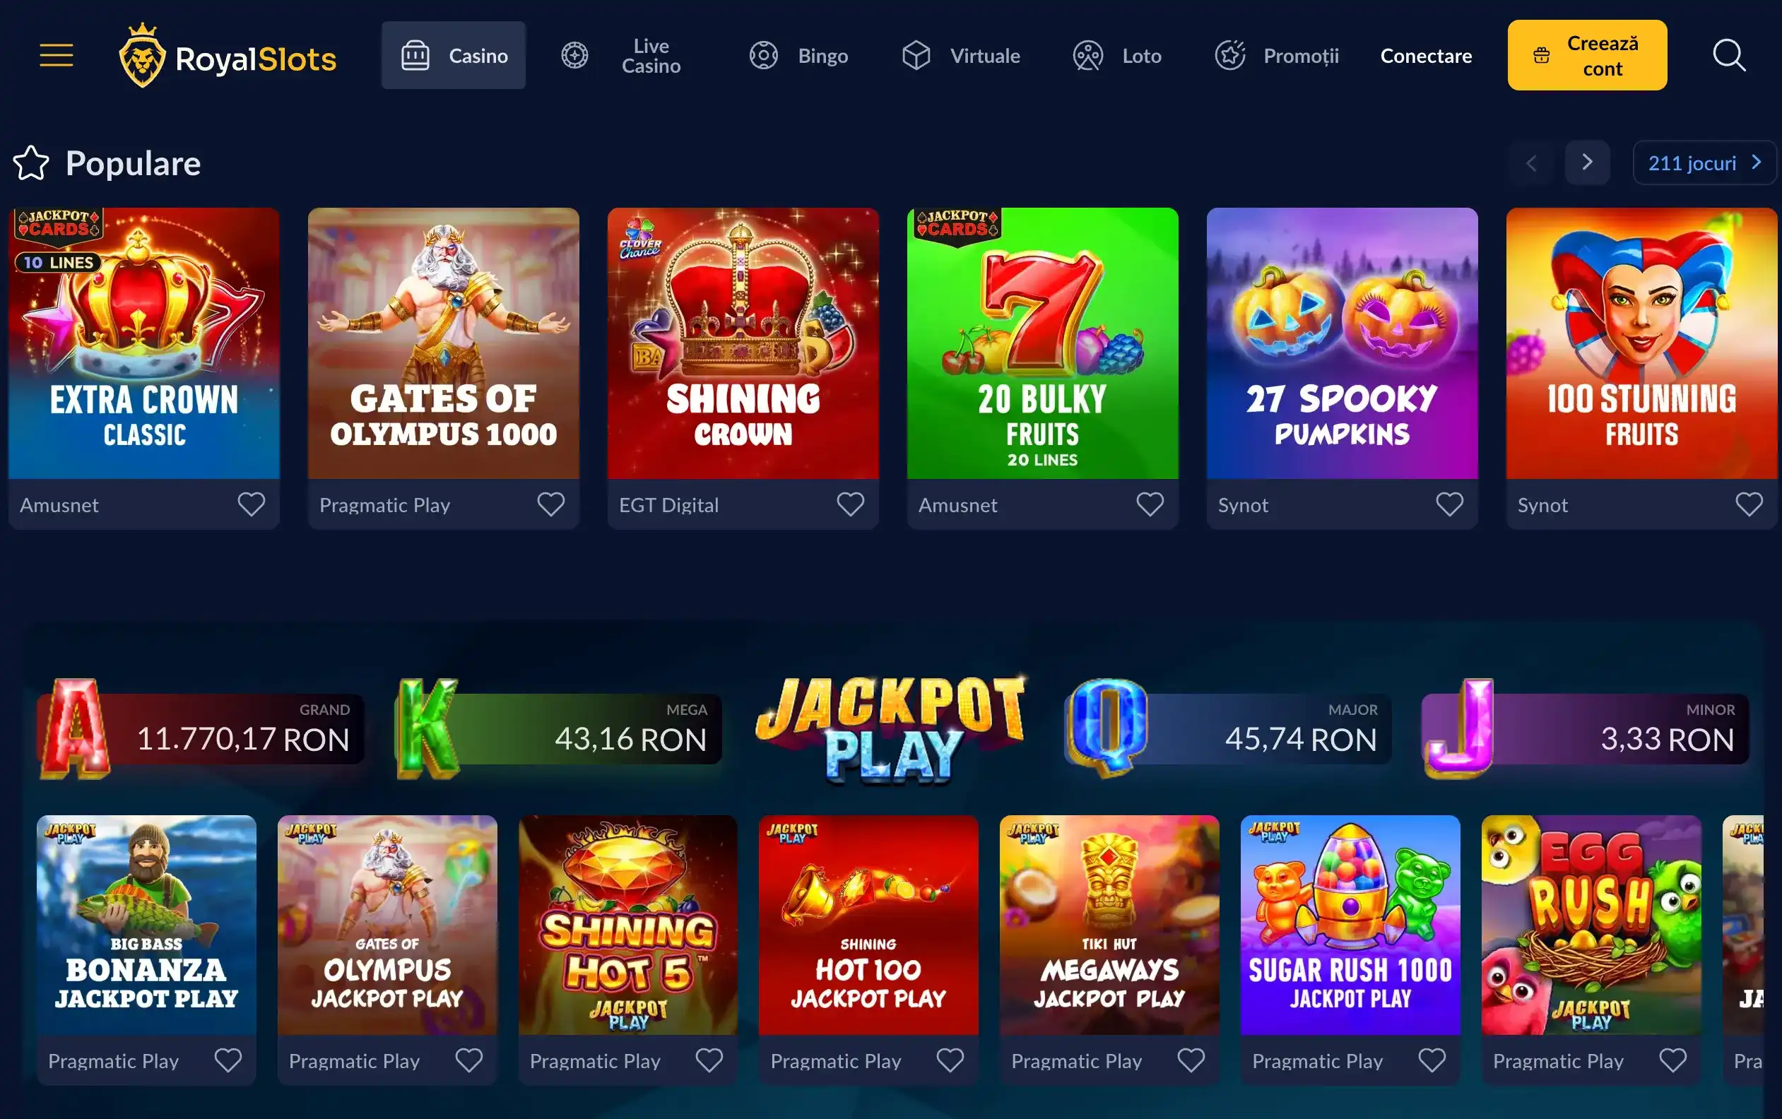
Task: Go to previous popular games arrow
Action: tap(1531, 162)
